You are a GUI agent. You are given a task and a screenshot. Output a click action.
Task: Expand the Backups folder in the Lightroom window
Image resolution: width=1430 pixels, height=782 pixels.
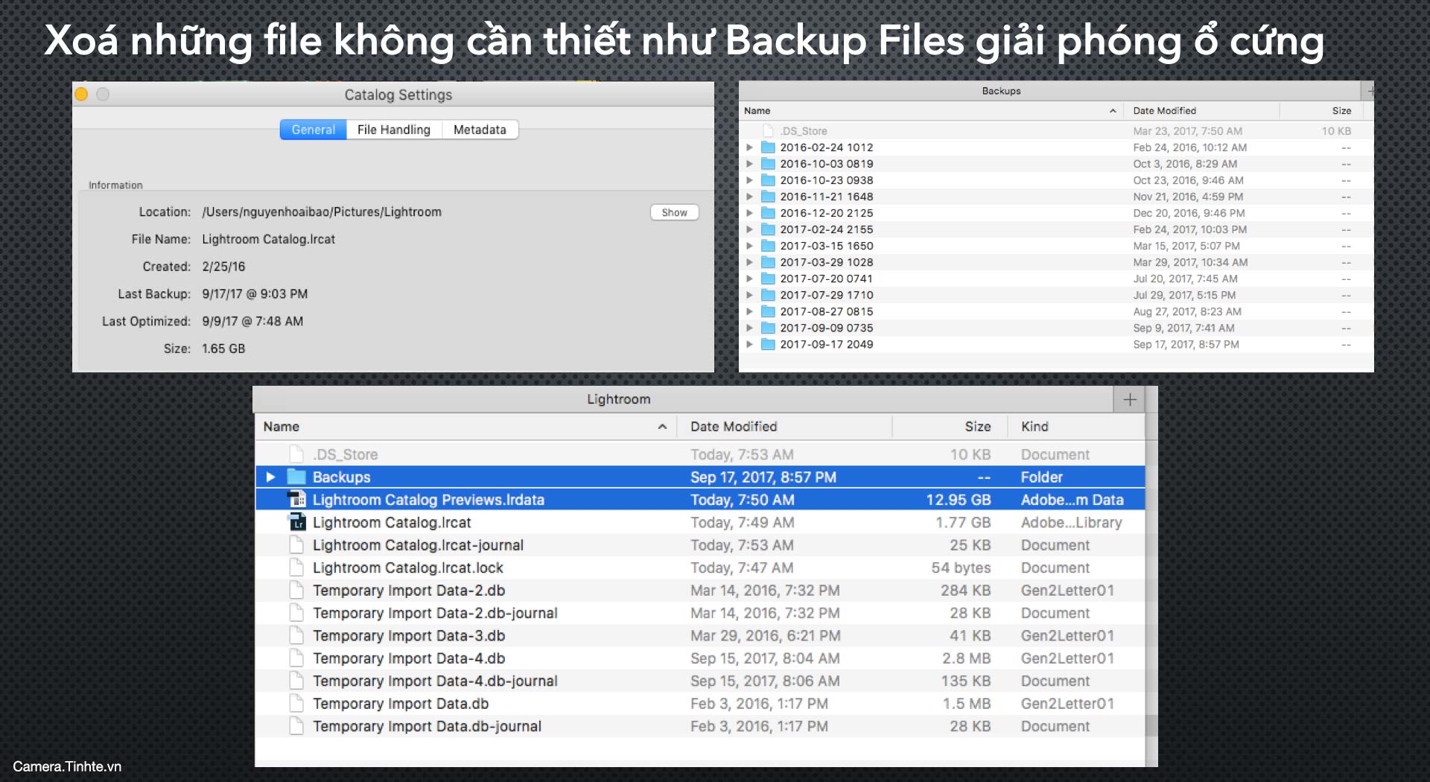270,477
